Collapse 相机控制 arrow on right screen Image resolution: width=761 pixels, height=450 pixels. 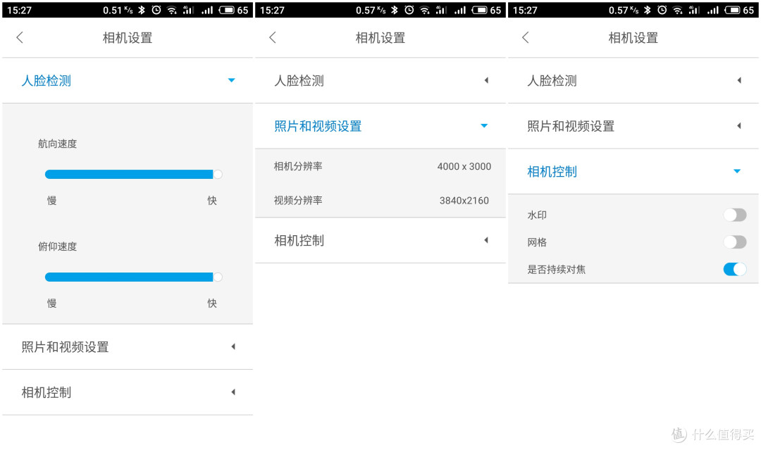[x=737, y=171]
